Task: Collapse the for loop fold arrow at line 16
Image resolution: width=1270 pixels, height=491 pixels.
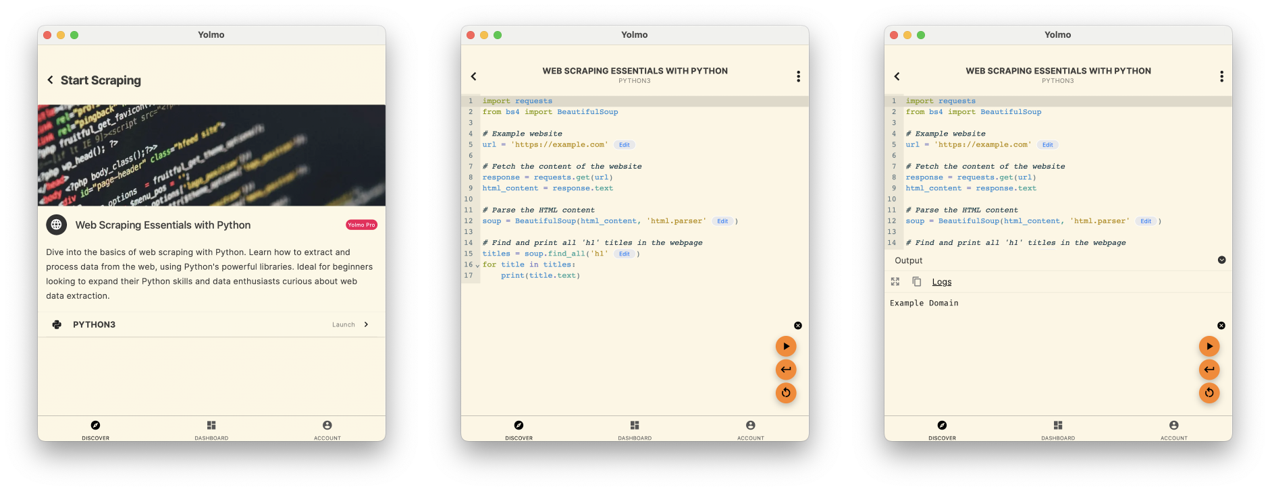Action: click(477, 266)
